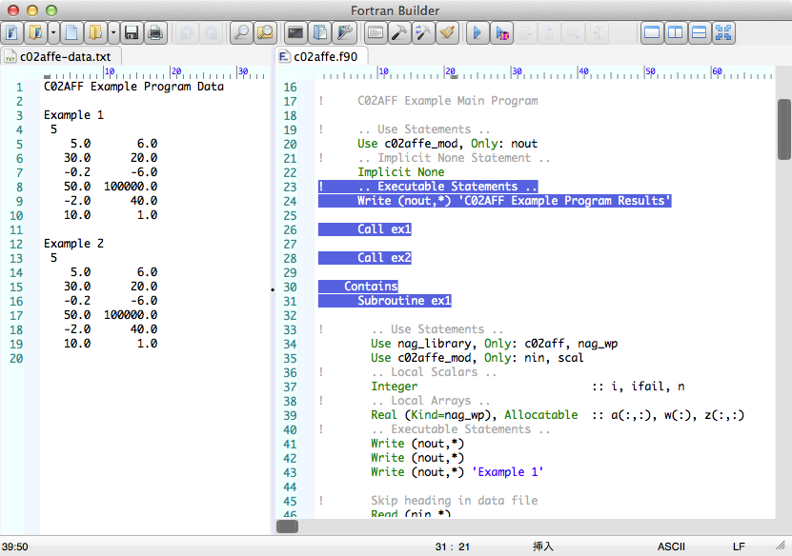
Task: Print using the printer icon
Action: [155, 33]
